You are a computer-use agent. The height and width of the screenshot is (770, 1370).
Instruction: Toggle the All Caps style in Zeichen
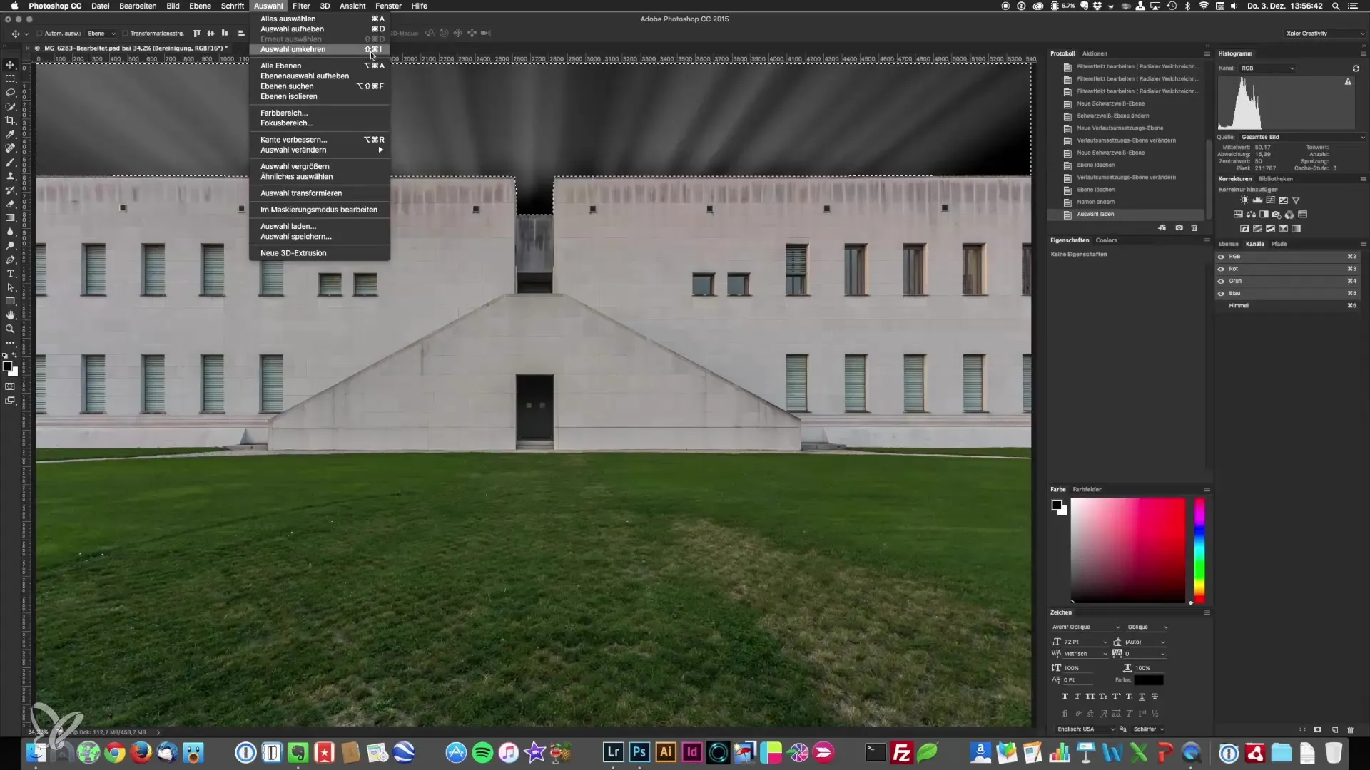1090,697
